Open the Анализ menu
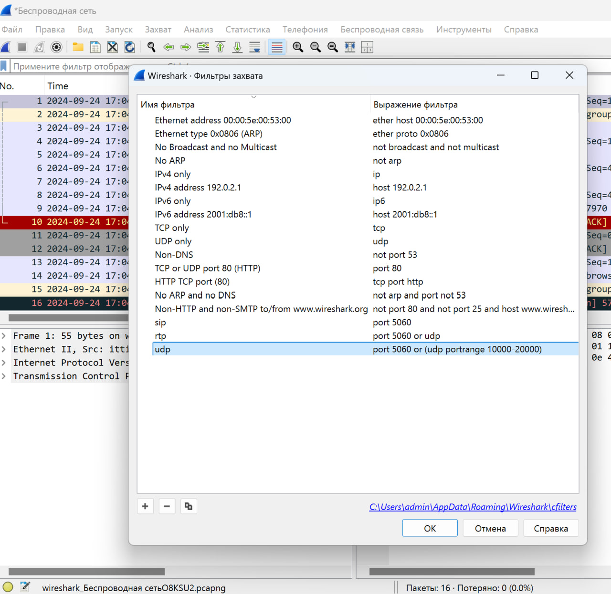The width and height of the screenshot is (611, 594). click(x=199, y=30)
